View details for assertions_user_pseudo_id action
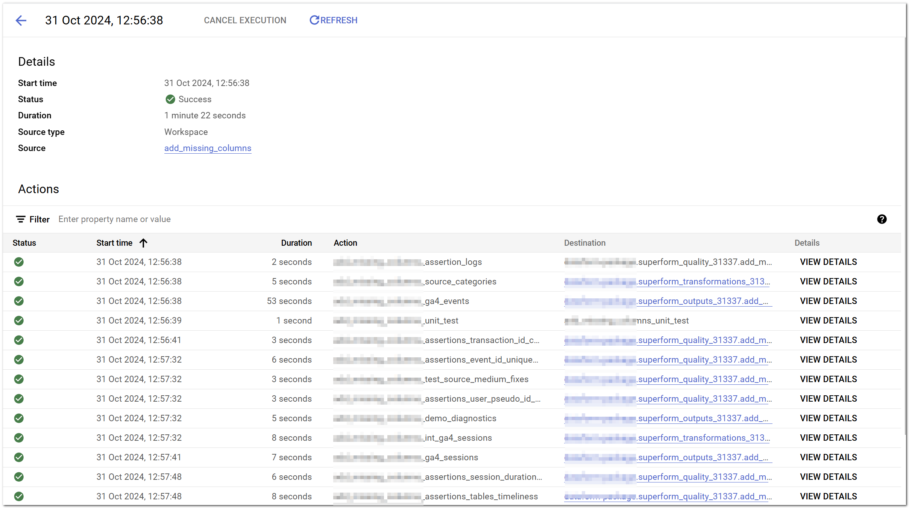 [828, 399]
